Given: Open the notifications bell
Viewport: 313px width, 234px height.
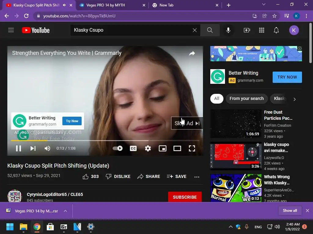Looking at the screenshot, I should pos(276,30).
